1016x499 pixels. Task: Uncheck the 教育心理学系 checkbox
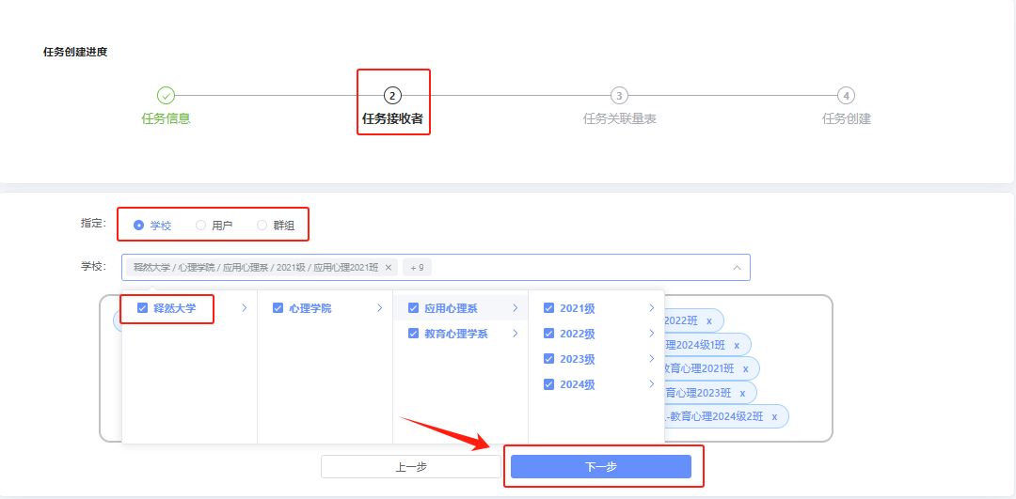413,334
